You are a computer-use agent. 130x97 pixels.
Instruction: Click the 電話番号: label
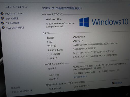[x=53, y=68]
